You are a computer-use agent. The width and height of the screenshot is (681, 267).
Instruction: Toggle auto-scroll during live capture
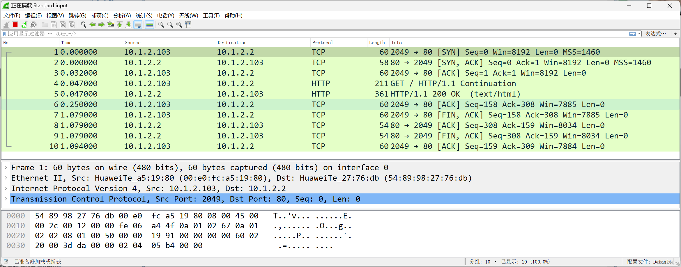[x=138, y=25]
